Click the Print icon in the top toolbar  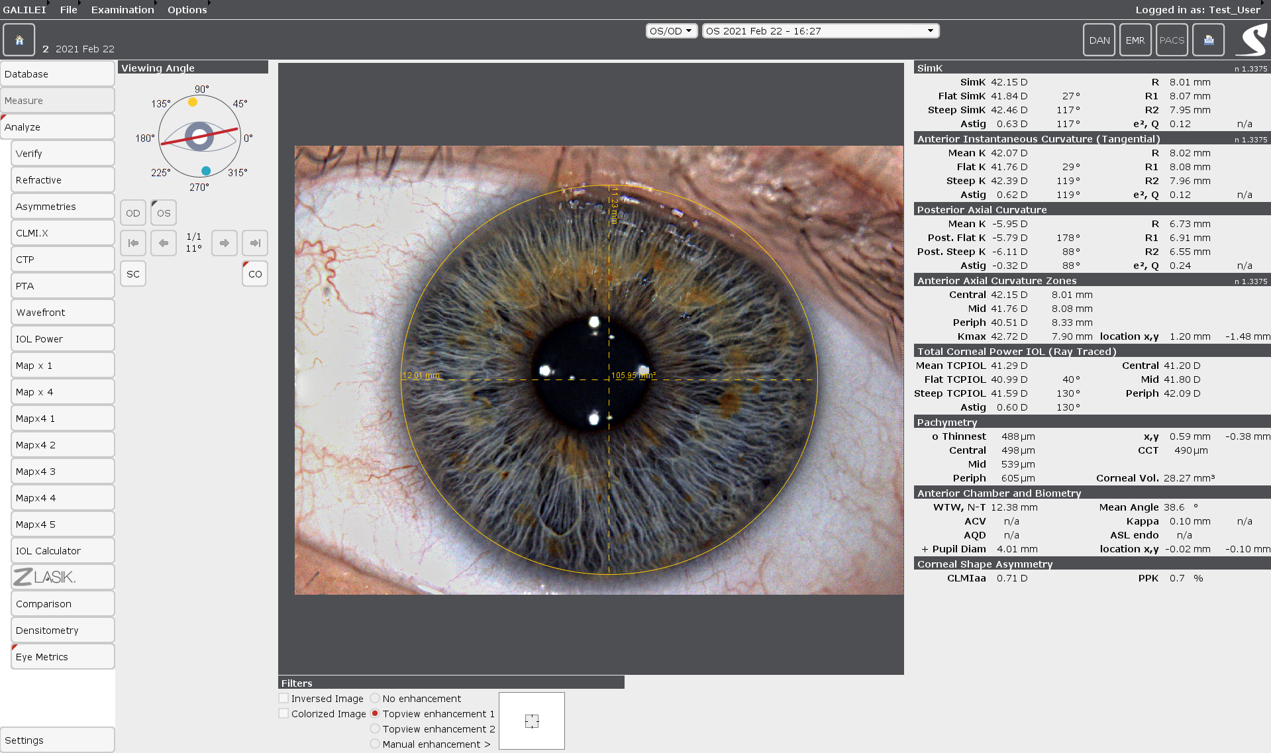(x=1207, y=40)
